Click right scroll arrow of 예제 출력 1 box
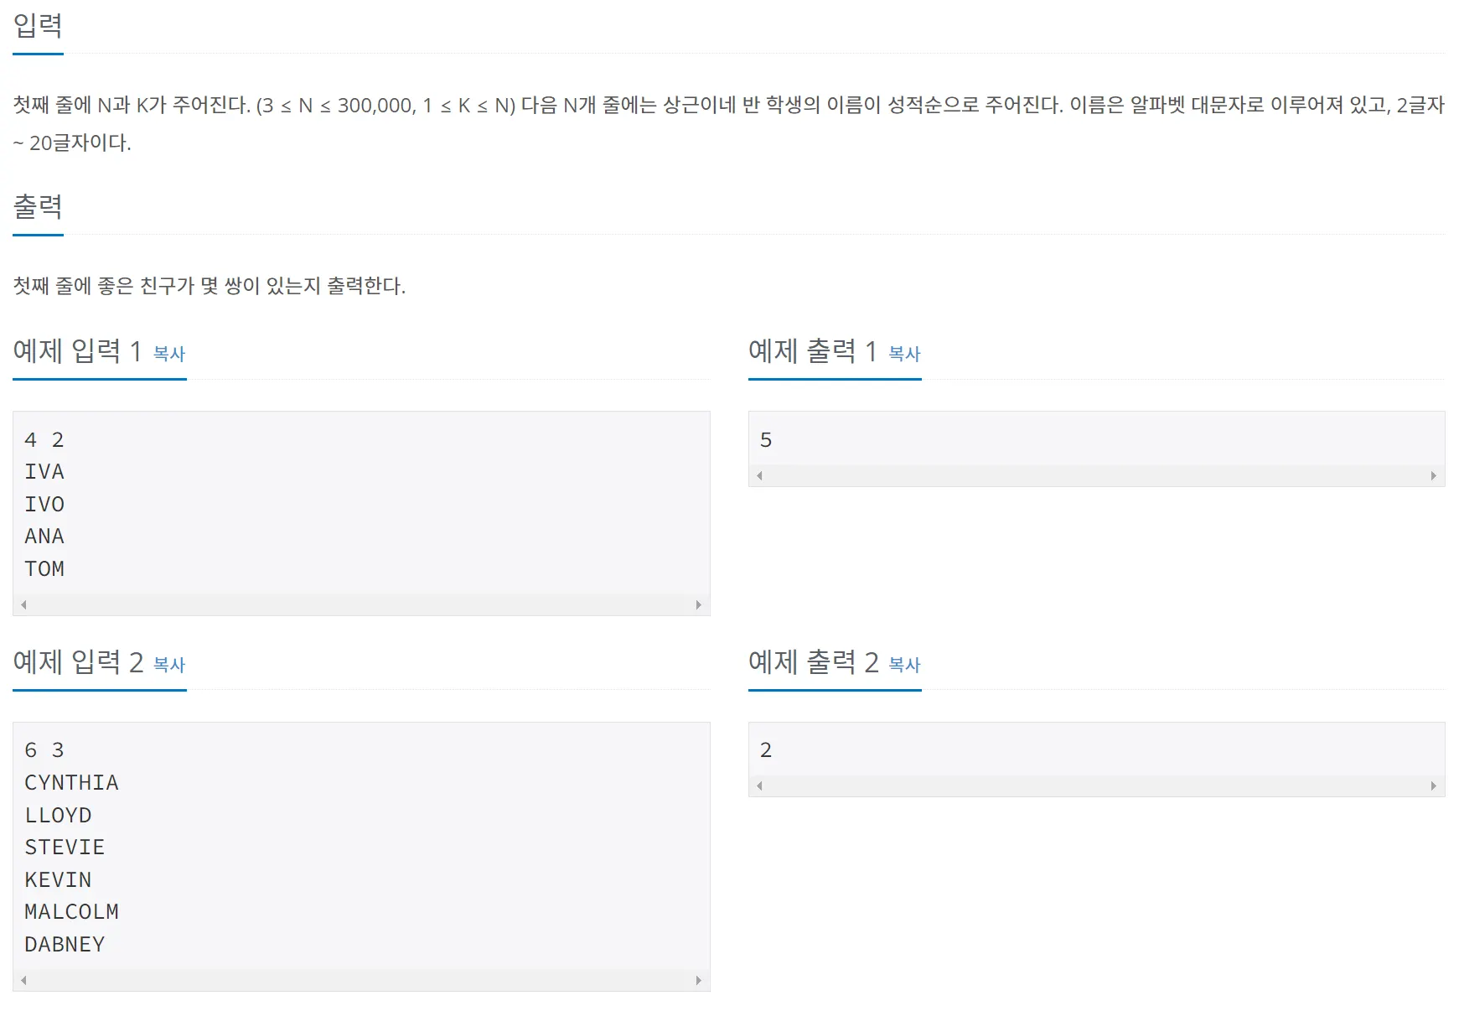The image size is (1459, 1011). pyautogui.click(x=1434, y=475)
